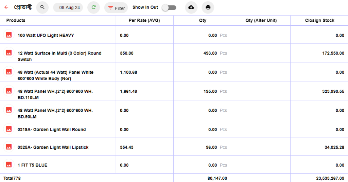348x182 pixels.
Task: Click per rate value 1,100.68
Action: click(128, 72)
